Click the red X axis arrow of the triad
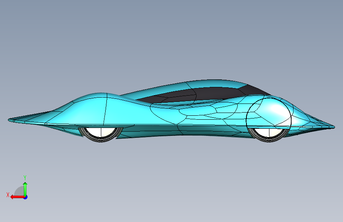The width and height of the screenshot is (343, 222). [x=17, y=197]
